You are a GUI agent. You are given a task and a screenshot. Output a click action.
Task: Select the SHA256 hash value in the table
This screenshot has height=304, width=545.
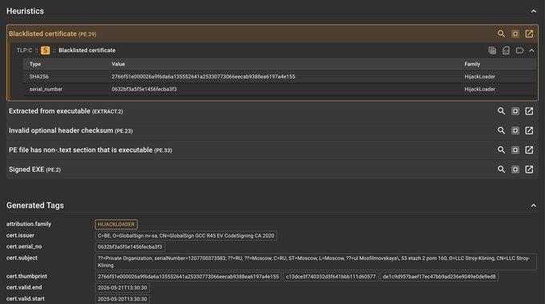click(204, 76)
